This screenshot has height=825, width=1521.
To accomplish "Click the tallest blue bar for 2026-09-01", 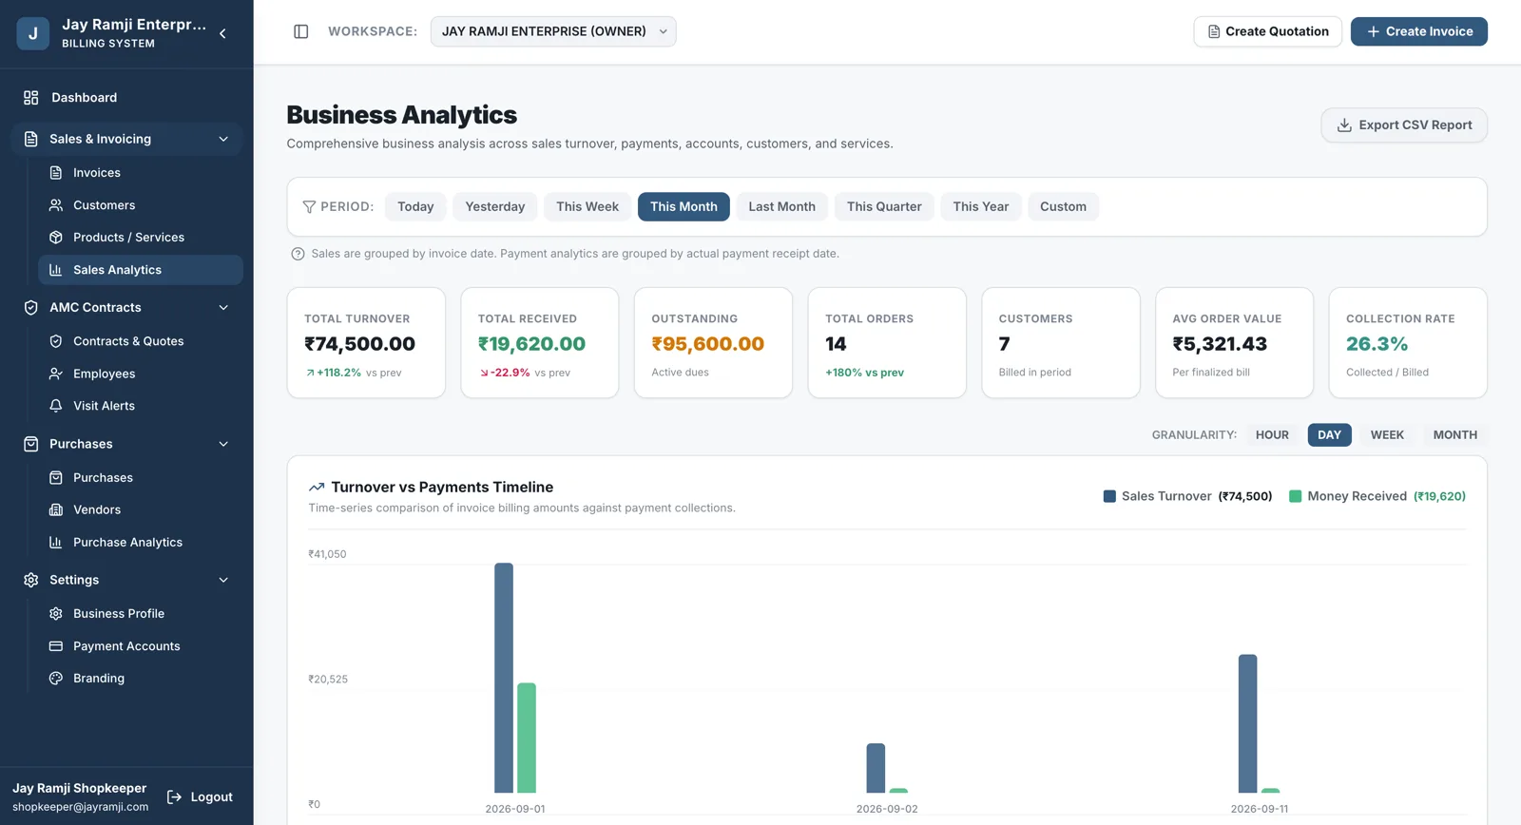I will (x=504, y=679).
